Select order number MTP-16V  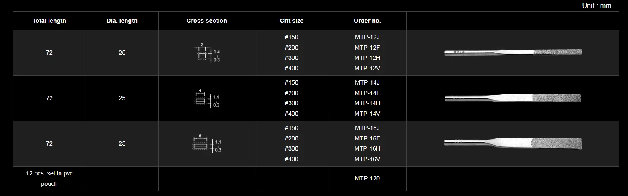pyautogui.click(x=367, y=159)
